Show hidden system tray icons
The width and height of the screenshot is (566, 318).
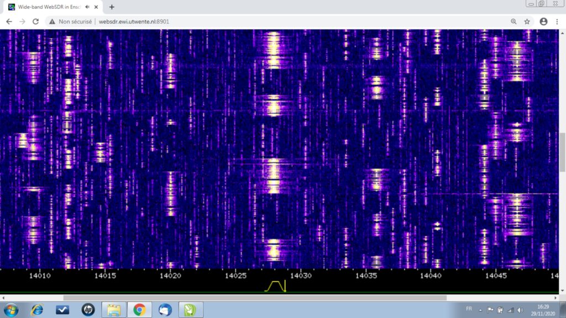(480, 310)
